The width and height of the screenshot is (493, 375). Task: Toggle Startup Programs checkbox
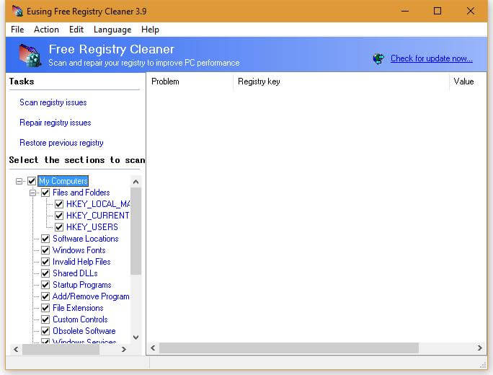tap(45, 285)
